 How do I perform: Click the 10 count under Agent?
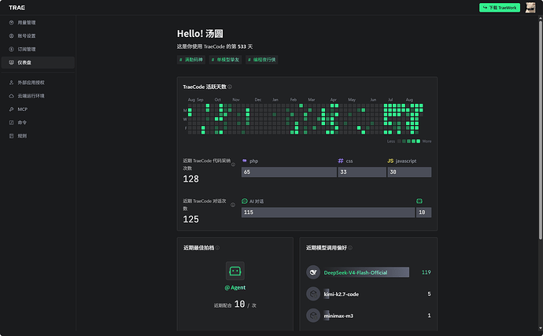click(240, 305)
